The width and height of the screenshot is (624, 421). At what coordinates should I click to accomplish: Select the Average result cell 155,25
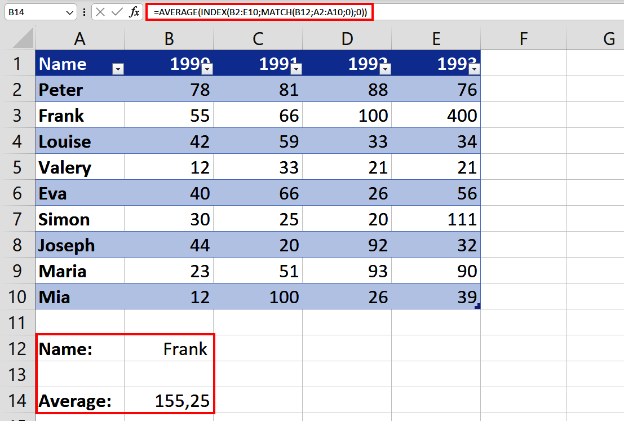(x=169, y=401)
